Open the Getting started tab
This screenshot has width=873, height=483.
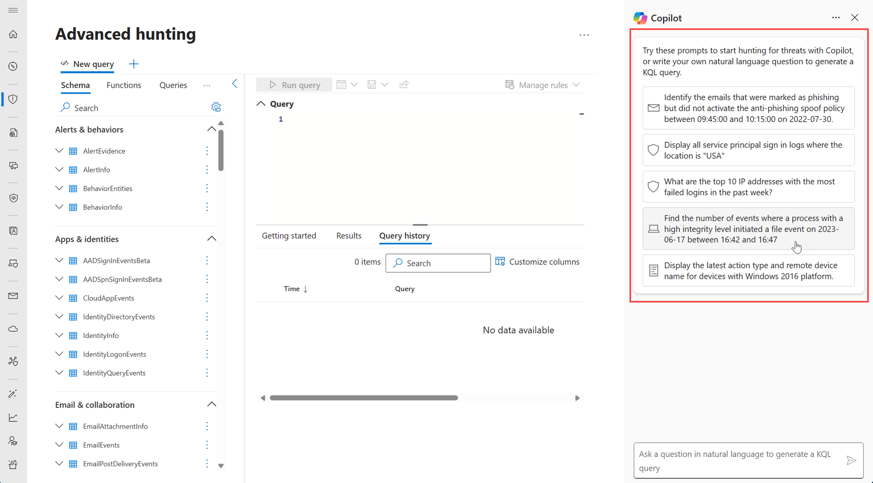pos(289,236)
